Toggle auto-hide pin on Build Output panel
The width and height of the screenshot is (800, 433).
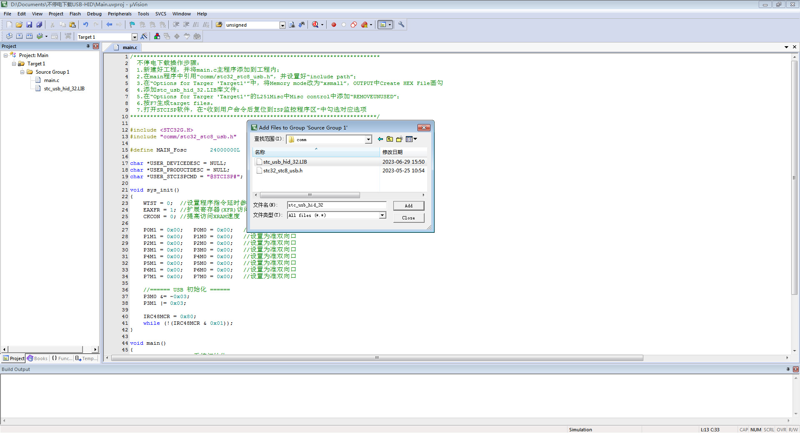pos(788,369)
